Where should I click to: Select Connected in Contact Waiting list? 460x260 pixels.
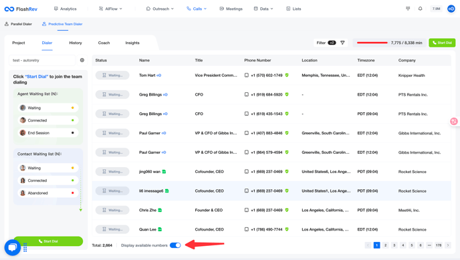48,180
